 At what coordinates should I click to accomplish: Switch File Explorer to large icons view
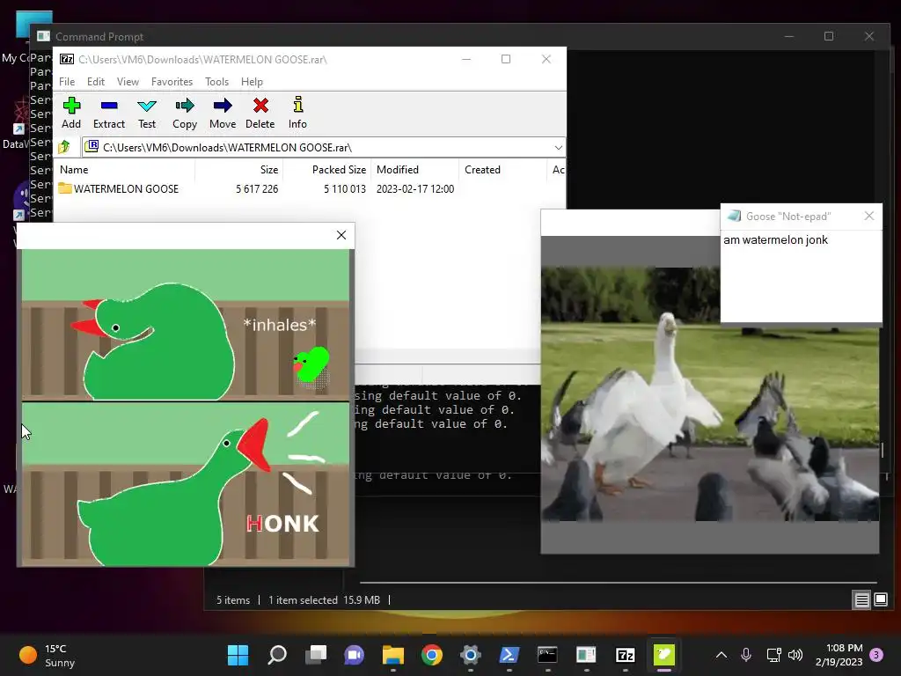(x=880, y=600)
